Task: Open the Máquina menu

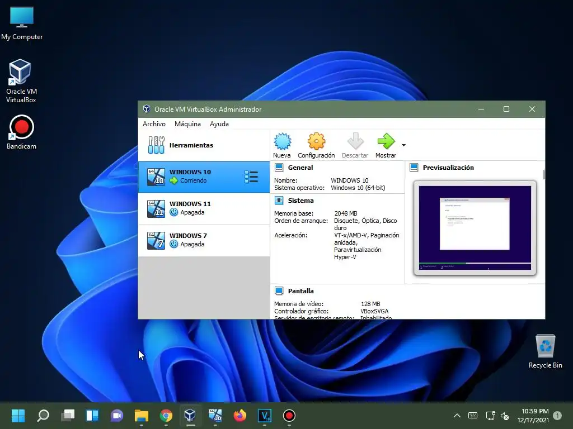Action: point(187,124)
